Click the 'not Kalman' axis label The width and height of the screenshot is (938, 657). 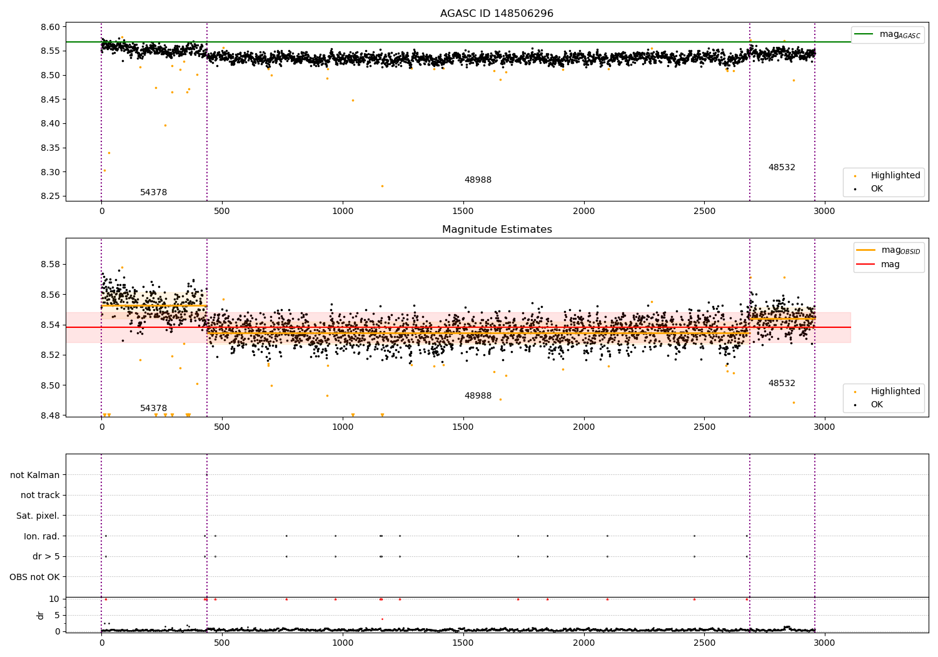(x=35, y=475)
